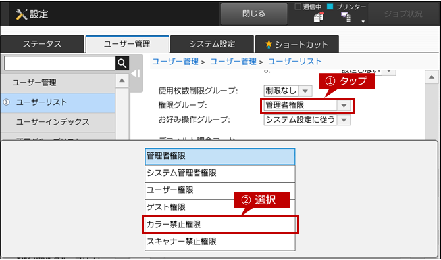The image size is (441, 260).
Task: Open the small arrow next to printer icon
Action: [x=363, y=22]
